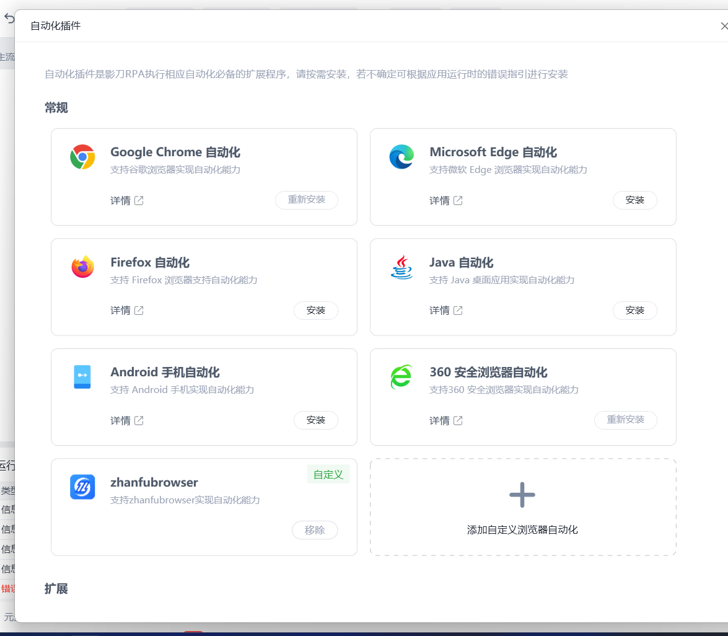Install the Java automation plugin
Image resolution: width=728 pixels, height=636 pixels.
(x=634, y=310)
